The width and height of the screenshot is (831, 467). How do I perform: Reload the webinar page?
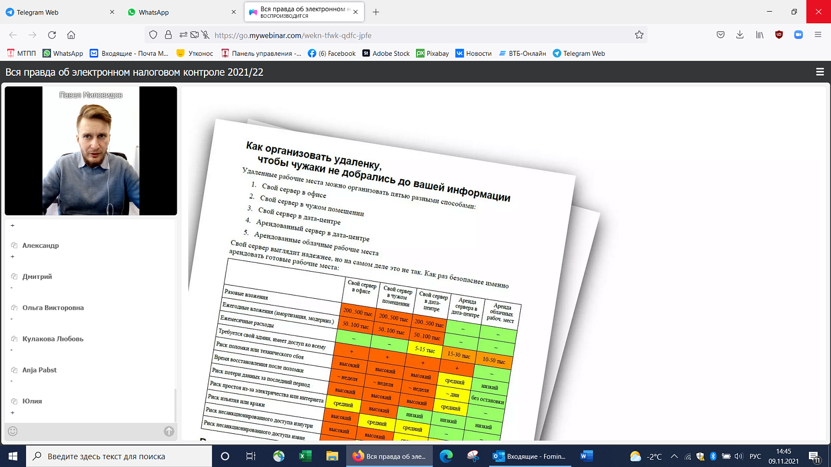pyautogui.click(x=52, y=35)
